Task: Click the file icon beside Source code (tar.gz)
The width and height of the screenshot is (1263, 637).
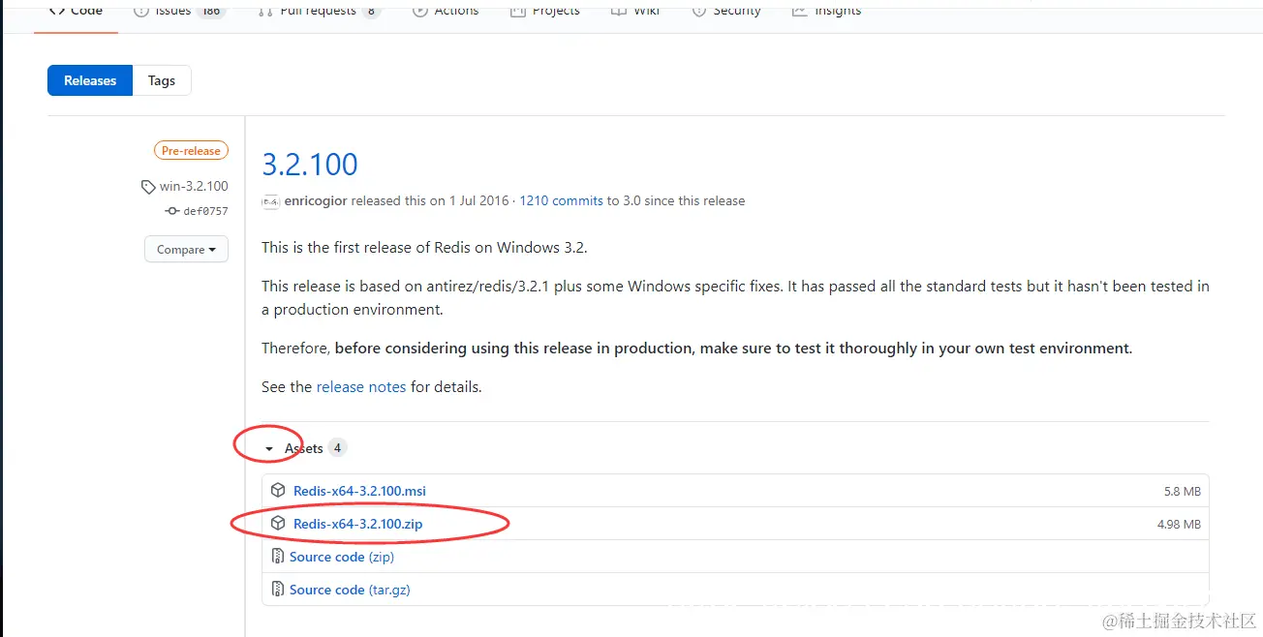Action: point(278,590)
